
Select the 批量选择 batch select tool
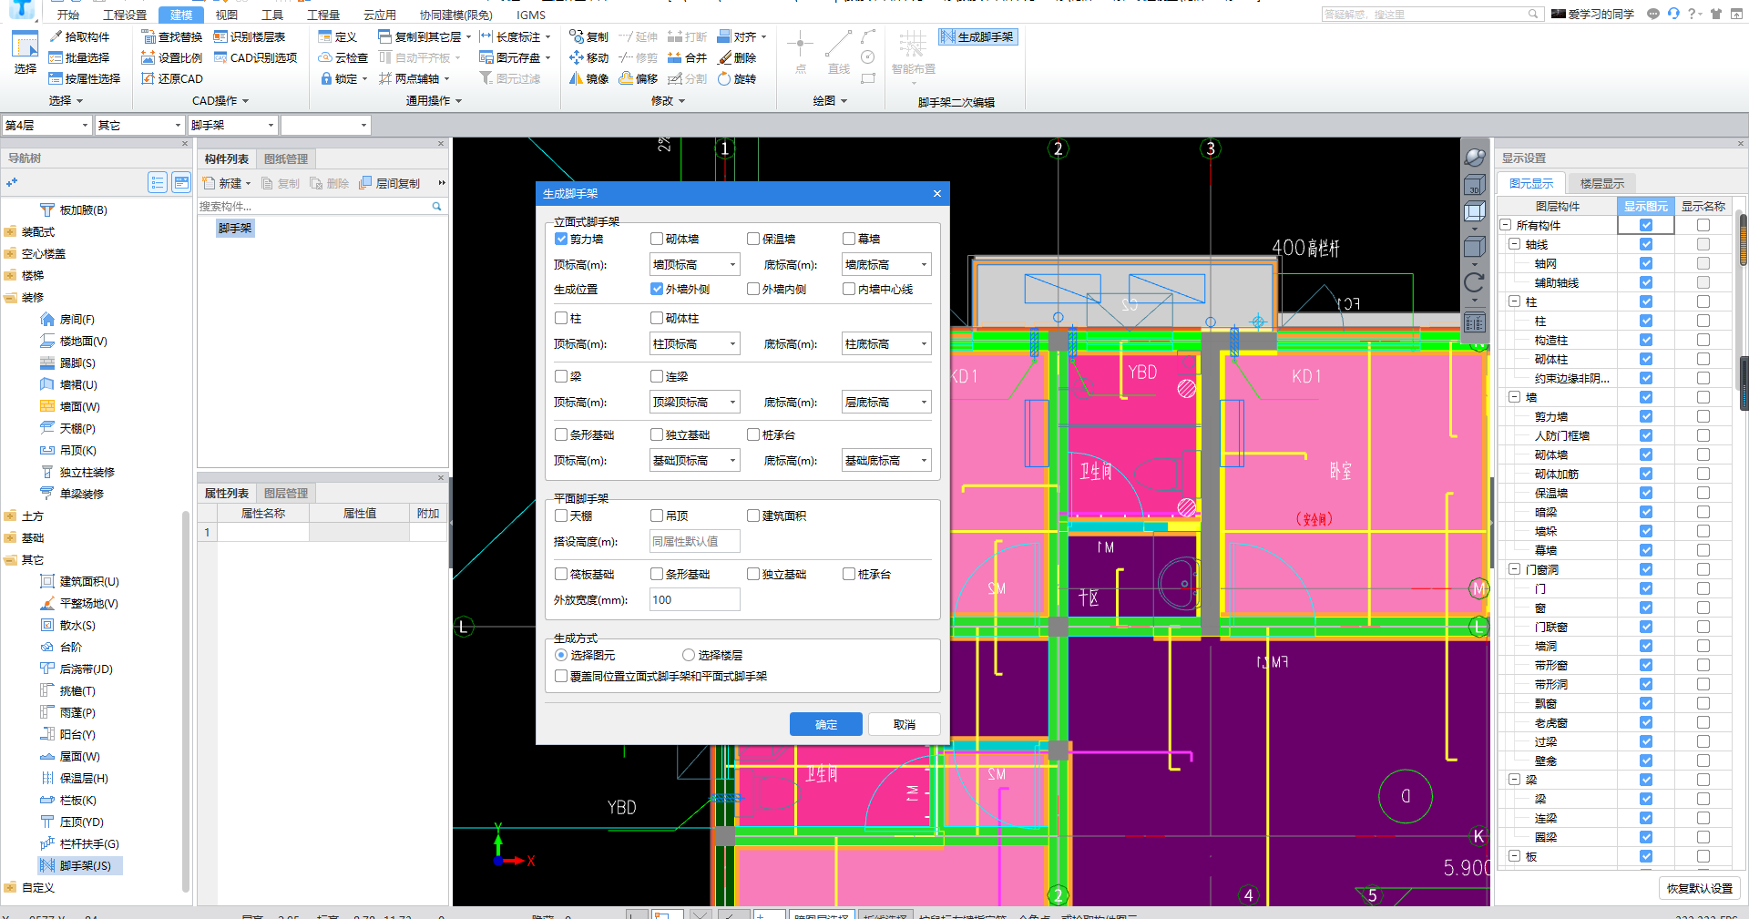78,57
